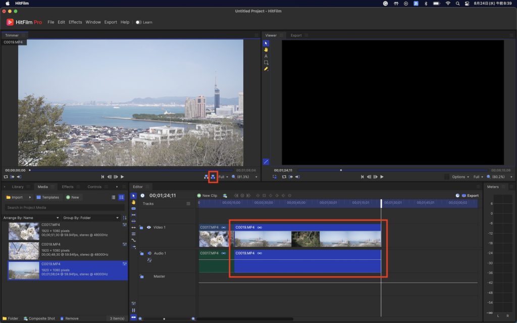Click the Insert Clip icon in Trimmer
This screenshot has width=517, height=323.
click(206, 177)
